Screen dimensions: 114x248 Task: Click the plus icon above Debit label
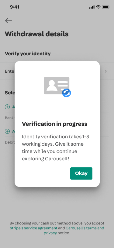coord(7,131)
